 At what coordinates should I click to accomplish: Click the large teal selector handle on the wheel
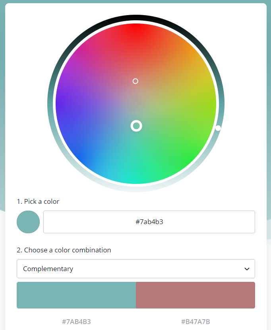click(x=136, y=126)
